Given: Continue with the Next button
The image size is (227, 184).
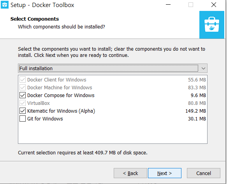Looking at the screenshot, I should tap(165, 173).
